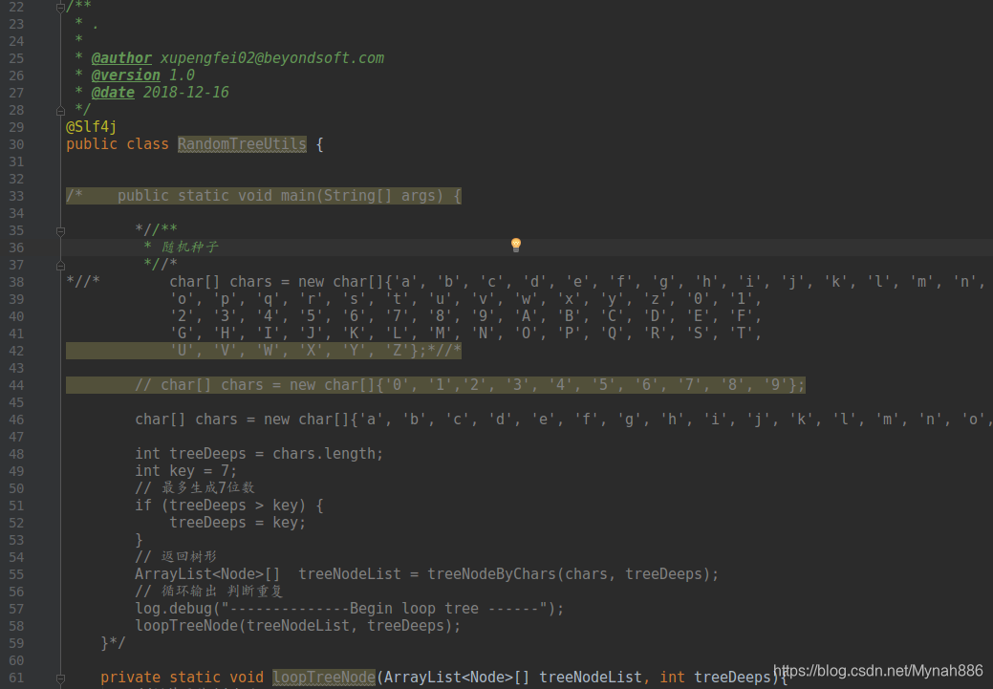
Task: Click the commented-out main(String[] args) line
Action: [x=264, y=196]
